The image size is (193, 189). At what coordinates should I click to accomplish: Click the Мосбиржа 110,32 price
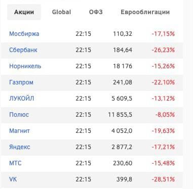pos(123,34)
